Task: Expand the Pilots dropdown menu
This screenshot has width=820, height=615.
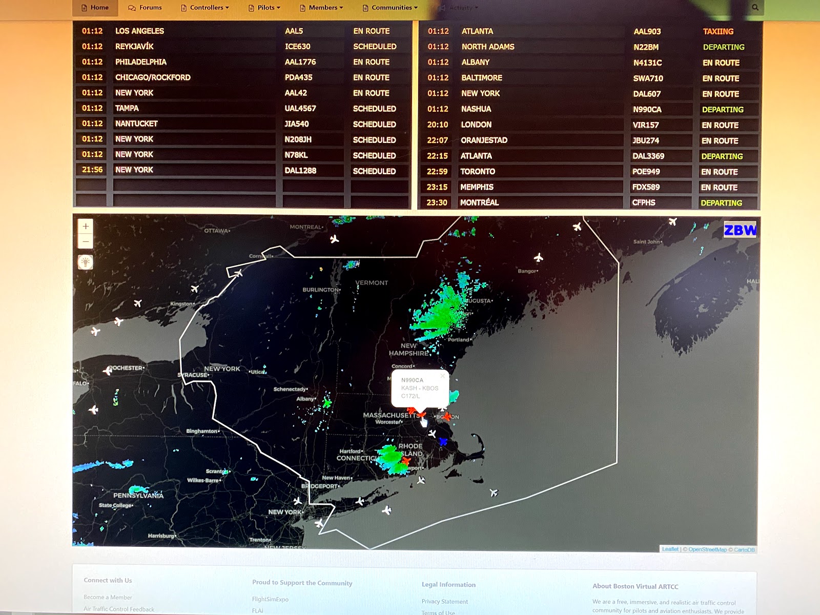Action: 264,8
